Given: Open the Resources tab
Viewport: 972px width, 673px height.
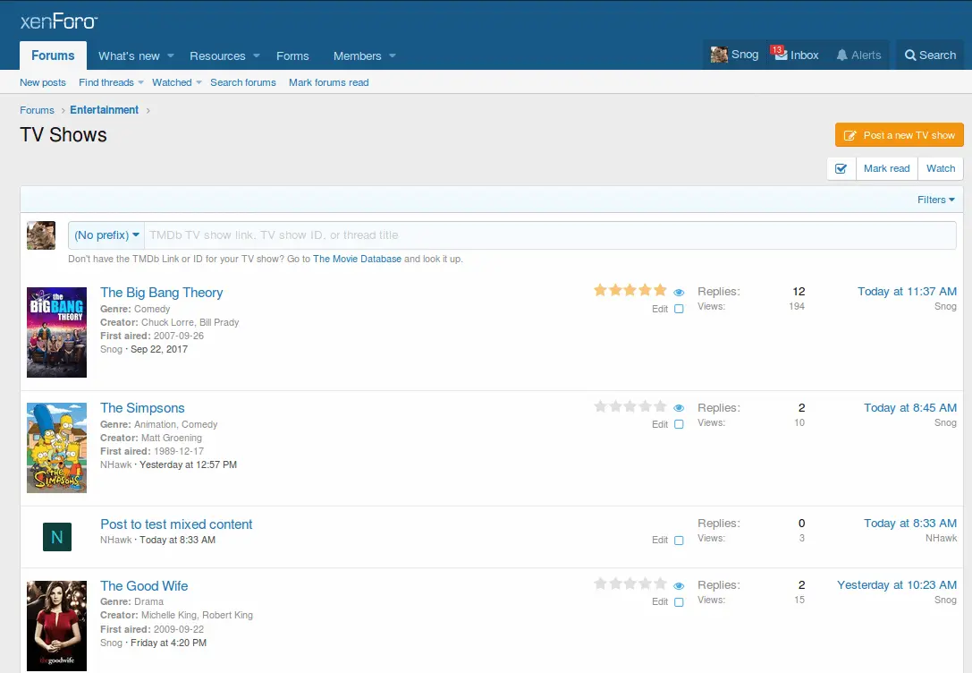Looking at the screenshot, I should tap(217, 55).
